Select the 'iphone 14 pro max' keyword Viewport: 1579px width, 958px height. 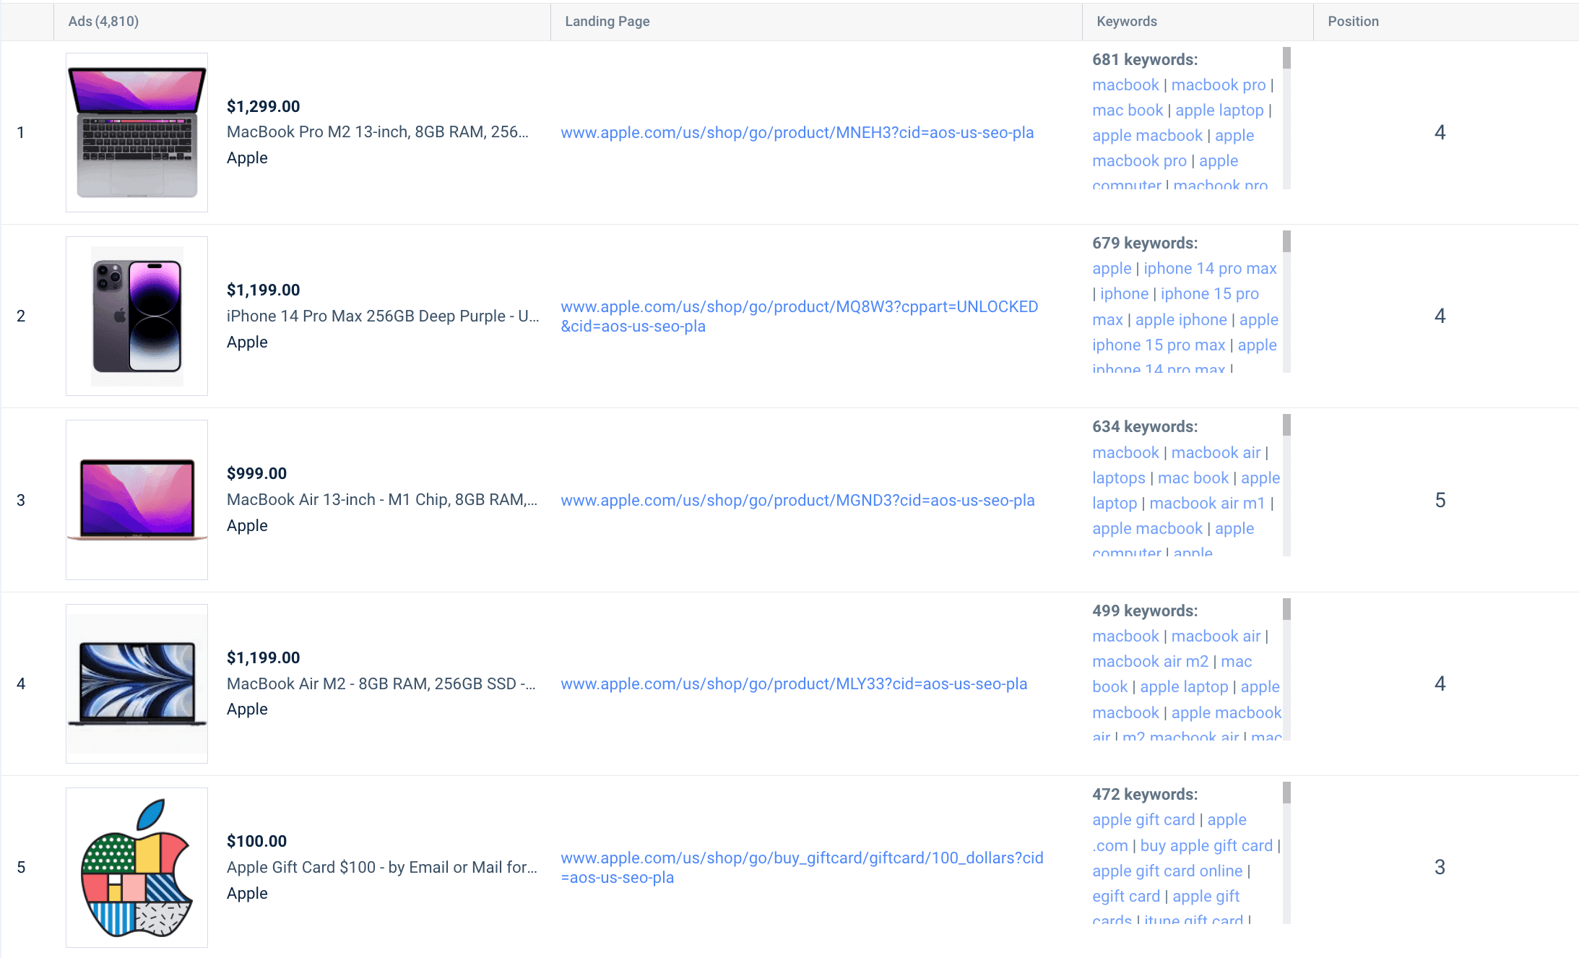(1210, 268)
